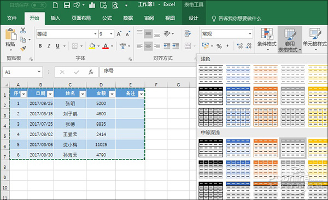Click the formula bar showing 序号
Screen dimensions: 328x200
click(148, 72)
